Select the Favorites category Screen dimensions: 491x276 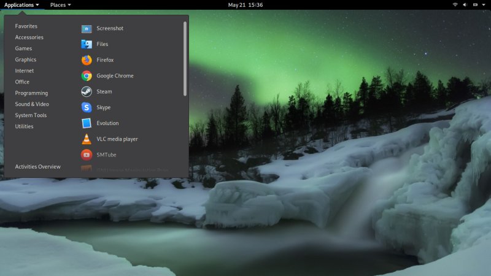(26, 26)
